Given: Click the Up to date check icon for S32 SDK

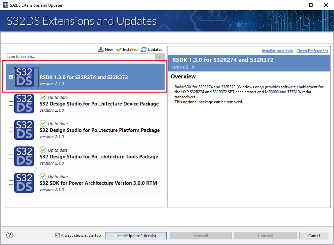Looking at the screenshot, I should pyautogui.click(x=43, y=176).
